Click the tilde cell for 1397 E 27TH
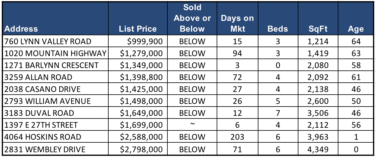Image resolution: width=376 pixels, height=157 pixels. pyautogui.click(x=192, y=124)
